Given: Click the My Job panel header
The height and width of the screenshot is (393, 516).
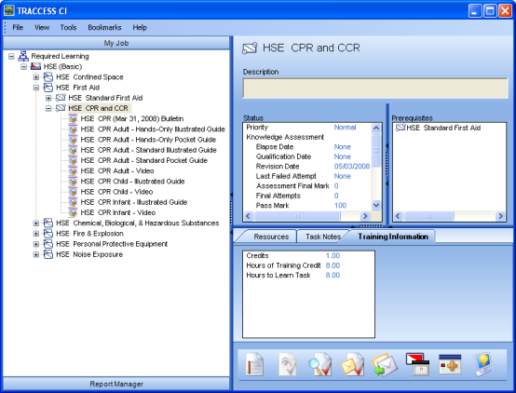Looking at the screenshot, I should pos(116,43).
